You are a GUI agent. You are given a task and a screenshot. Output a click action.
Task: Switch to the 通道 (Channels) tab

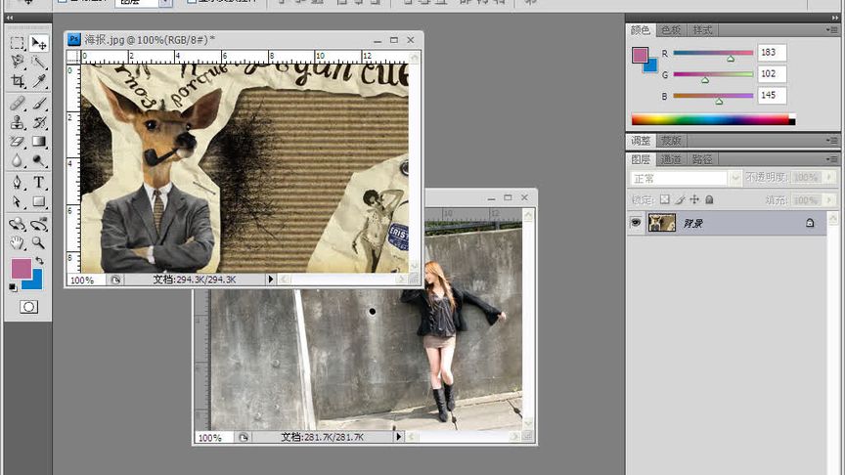coord(670,159)
